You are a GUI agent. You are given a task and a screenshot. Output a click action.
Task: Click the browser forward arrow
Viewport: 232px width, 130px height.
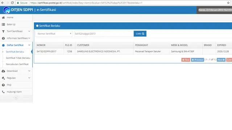tap(7, 3)
